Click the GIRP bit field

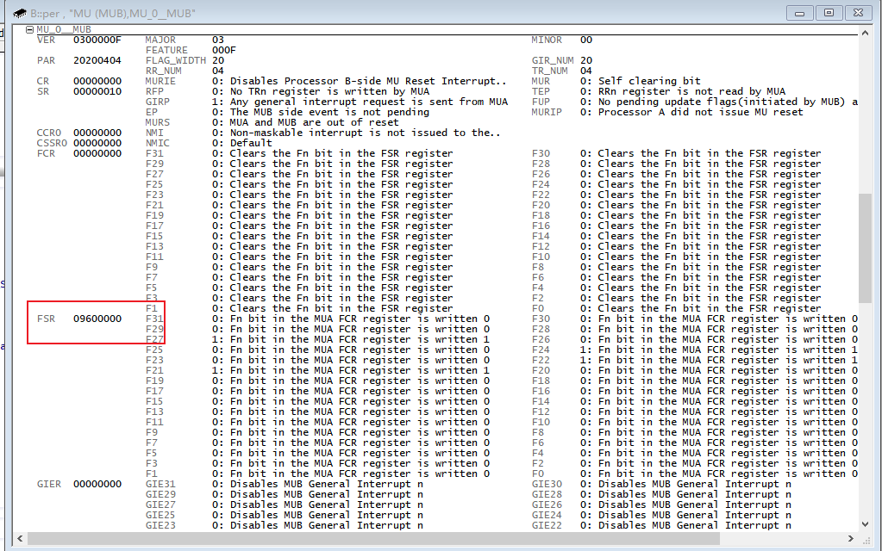pos(326,102)
